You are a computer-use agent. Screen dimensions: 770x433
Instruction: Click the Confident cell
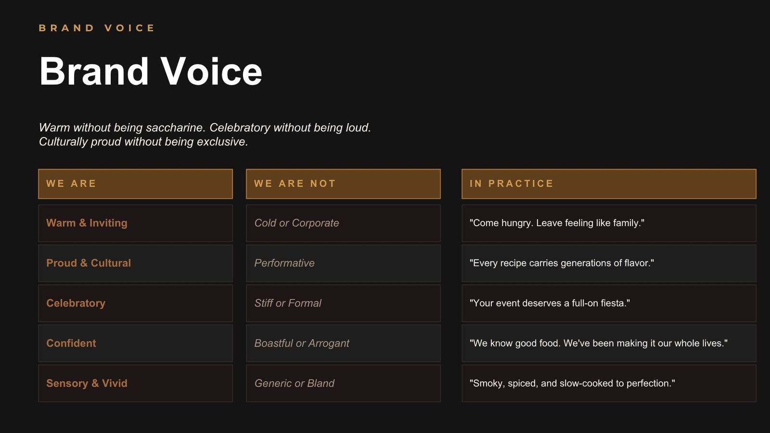tap(135, 343)
